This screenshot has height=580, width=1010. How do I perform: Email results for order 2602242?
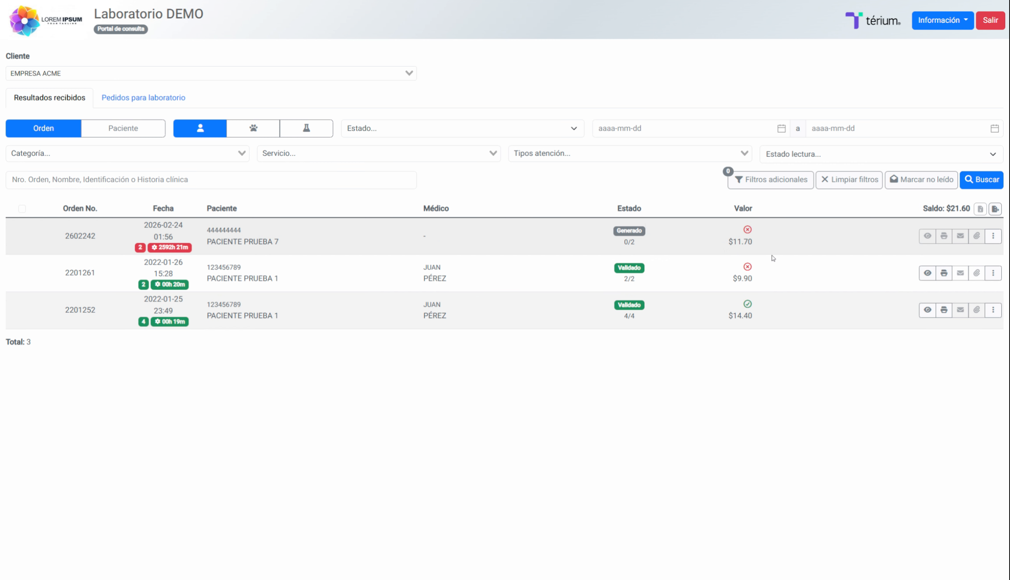point(960,236)
